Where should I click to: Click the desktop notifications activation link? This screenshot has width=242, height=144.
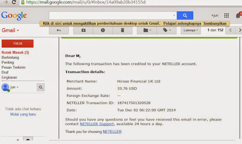tap(69, 23)
